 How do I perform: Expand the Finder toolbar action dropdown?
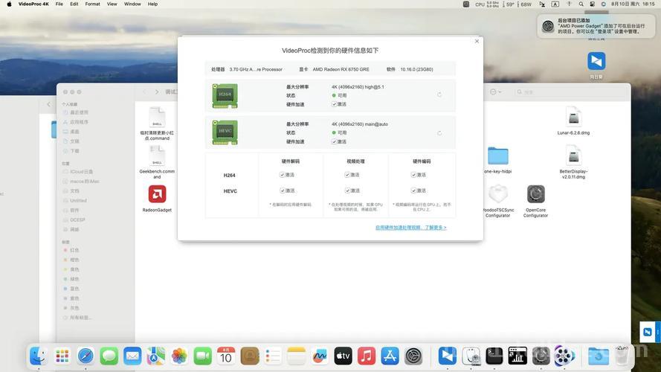(495, 92)
